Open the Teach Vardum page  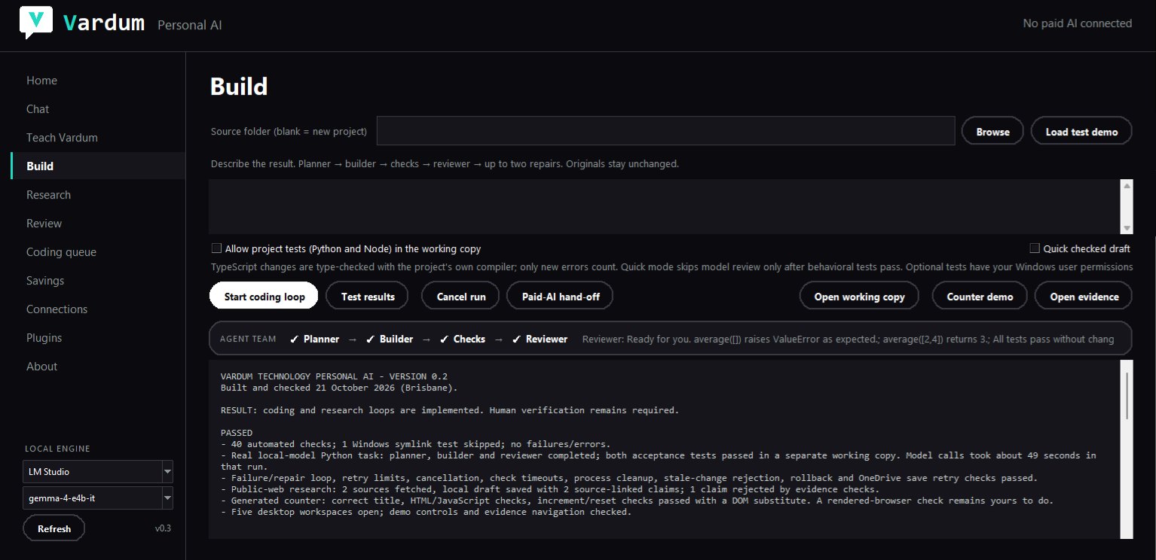click(x=62, y=138)
